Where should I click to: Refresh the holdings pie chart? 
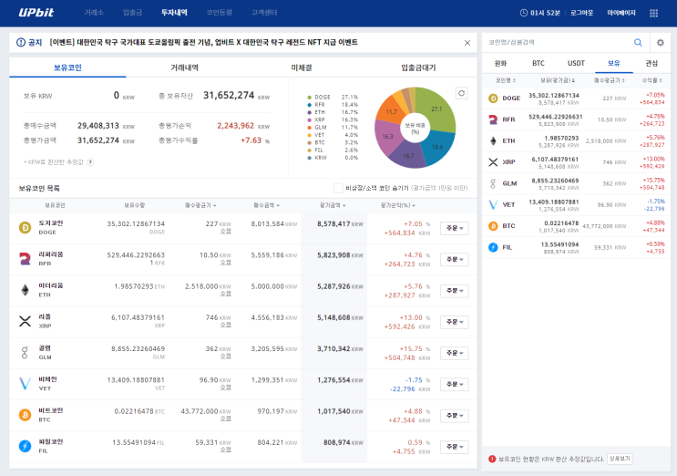click(x=462, y=93)
